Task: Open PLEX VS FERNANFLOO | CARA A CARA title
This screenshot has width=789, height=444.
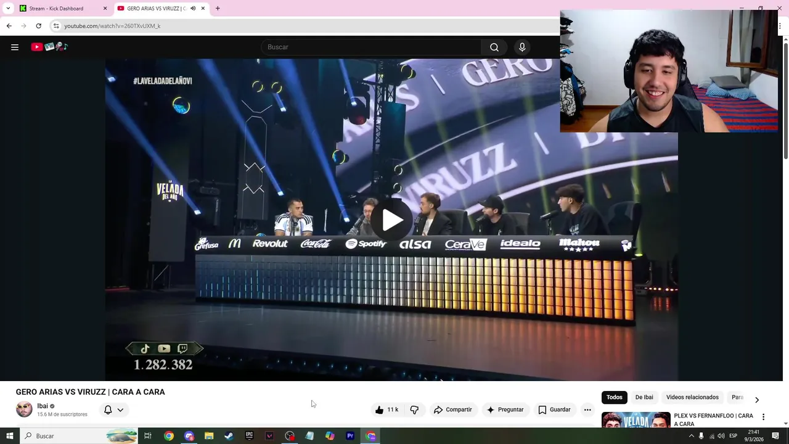Action: [713, 419]
